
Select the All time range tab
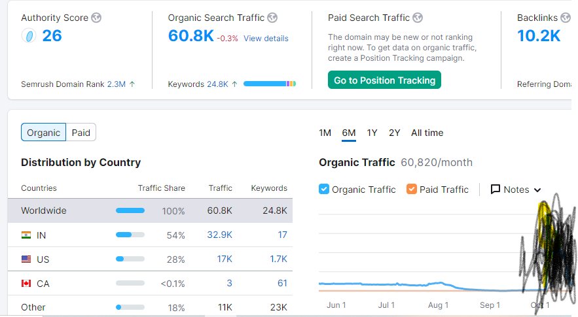[x=427, y=133]
